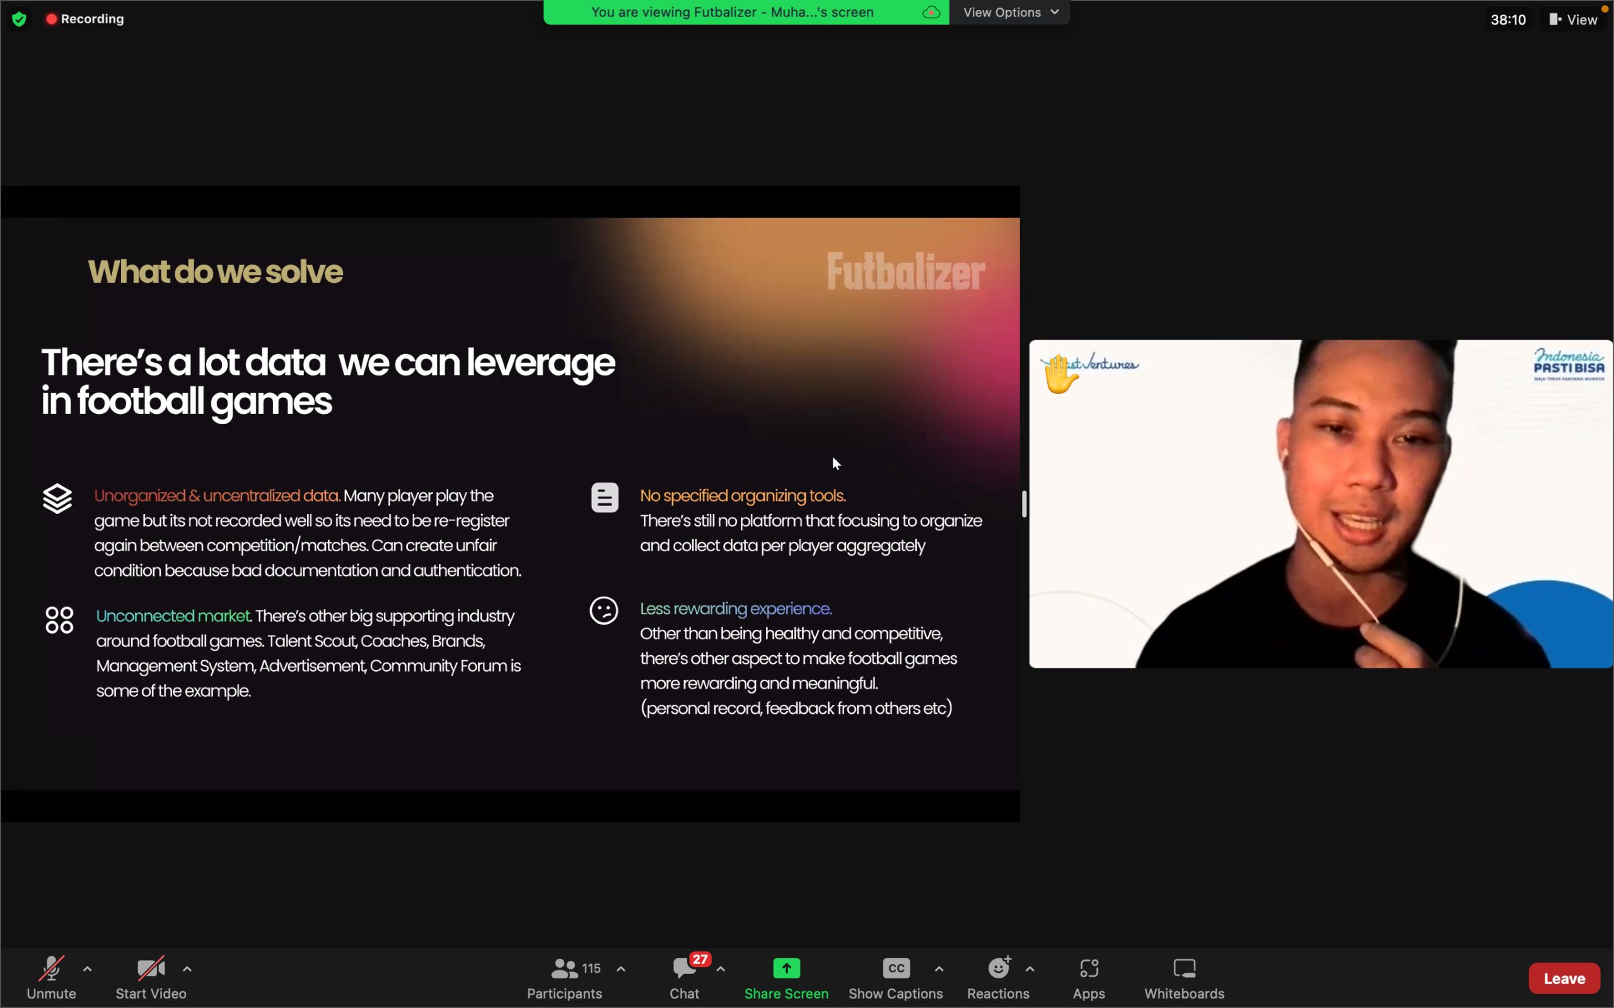Expand the Chat options arrow
This screenshot has width=1614, height=1008.
pyautogui.click(x=721, y=969)
